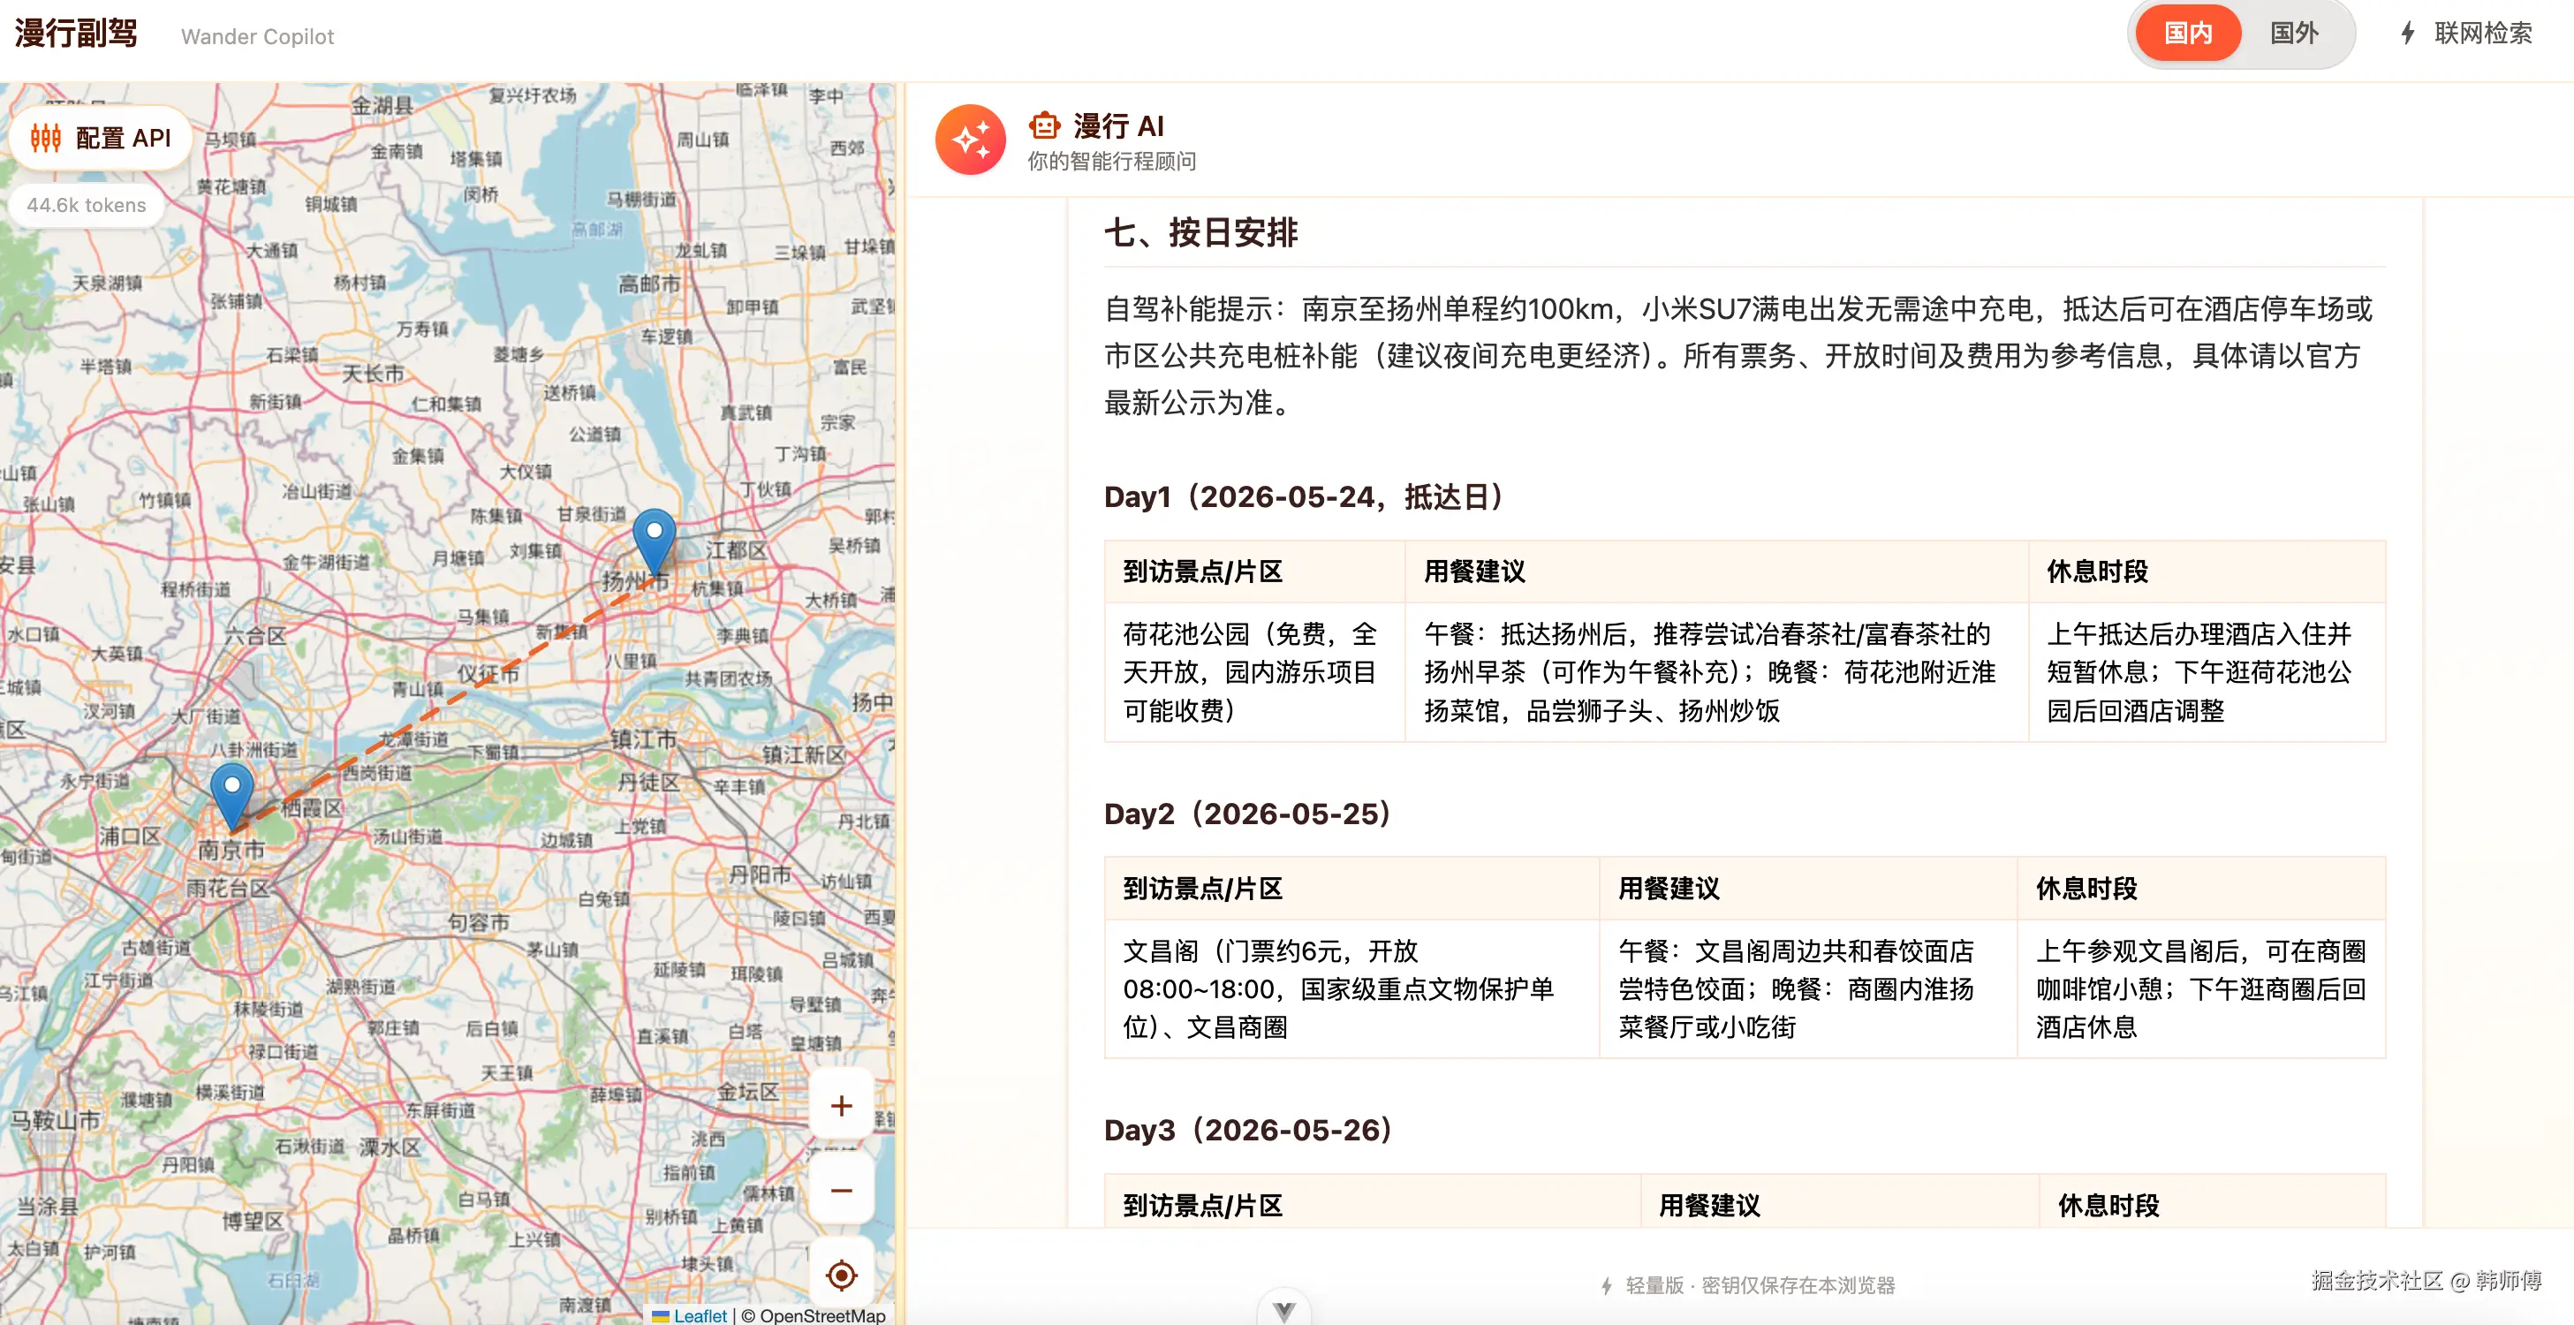Toggle 联网检索 web search
Image resolution: width=2574 pixels, height=1325 pixels.
pyautogui.click(x=2467, y=33)
